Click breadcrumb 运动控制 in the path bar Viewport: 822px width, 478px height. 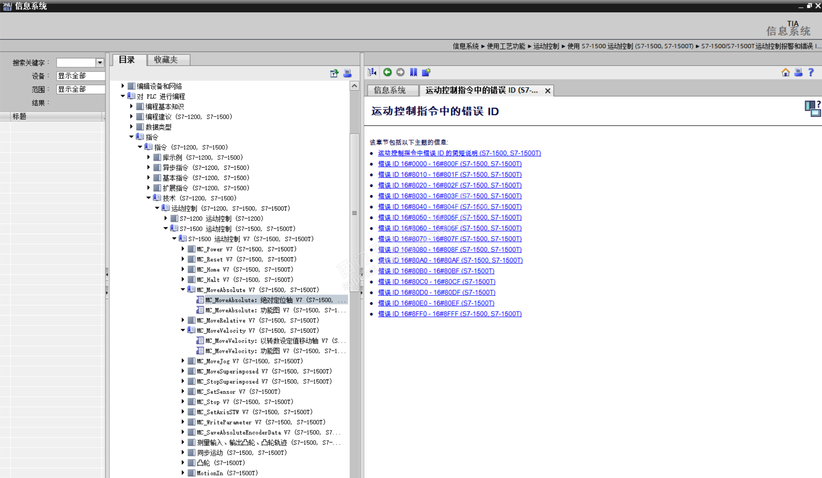tap(546, 46)
